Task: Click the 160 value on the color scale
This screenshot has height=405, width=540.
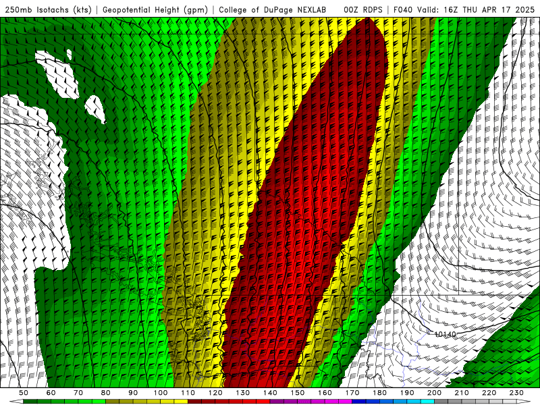Action: [325, 393]
